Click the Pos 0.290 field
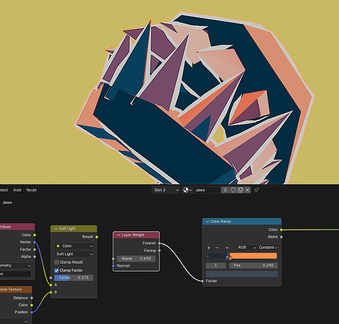339x324 pixels. pos(253,266)
